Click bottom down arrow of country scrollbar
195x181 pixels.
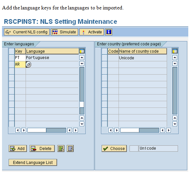(x=175, y=124)
